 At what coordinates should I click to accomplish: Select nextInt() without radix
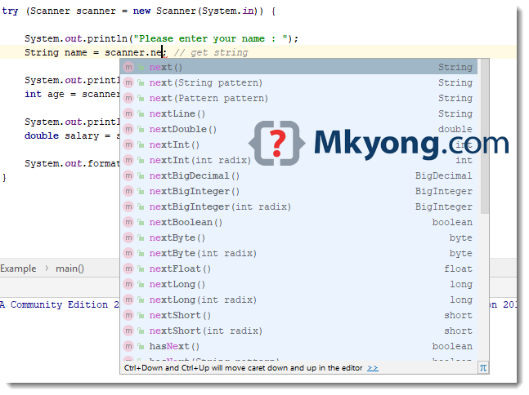pos(299,144)
